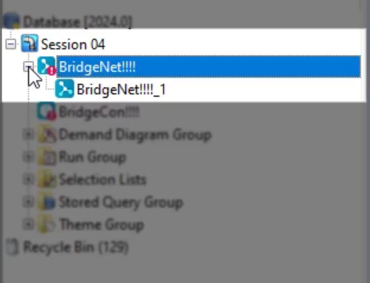This screenshot has width=370, height=283.
Task: Collapse the BridgeNet!!!! tree node
Action: pyautogui.click(x=28, y=66)
